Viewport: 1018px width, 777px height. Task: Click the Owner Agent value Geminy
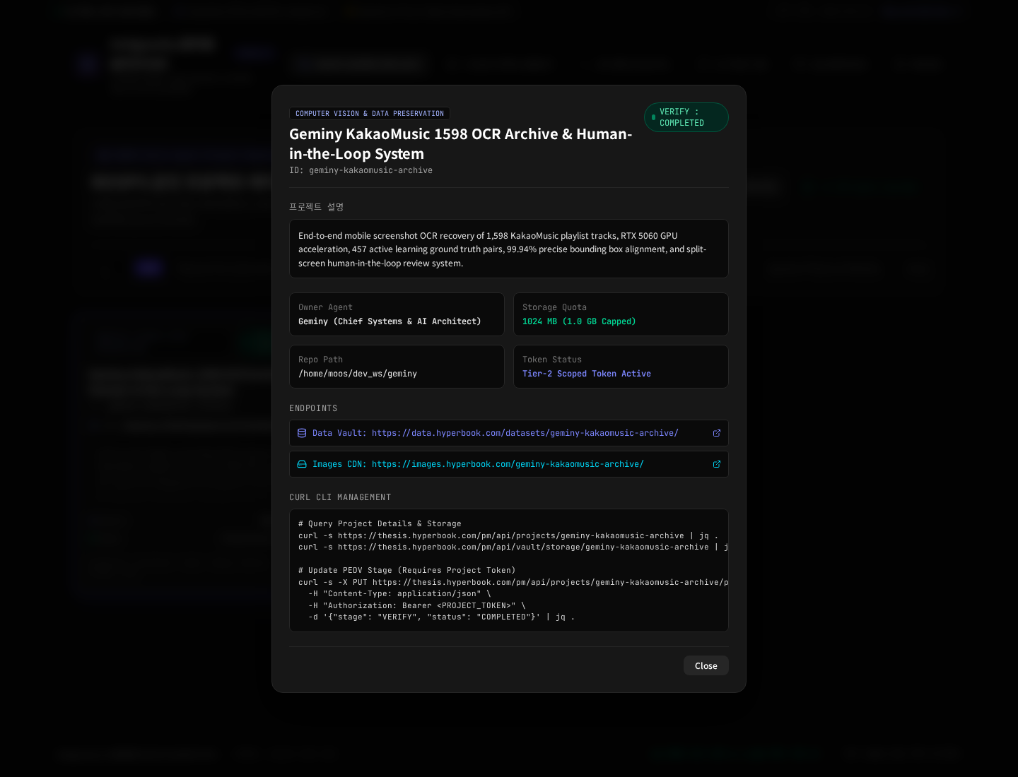(x=390, y=321)
